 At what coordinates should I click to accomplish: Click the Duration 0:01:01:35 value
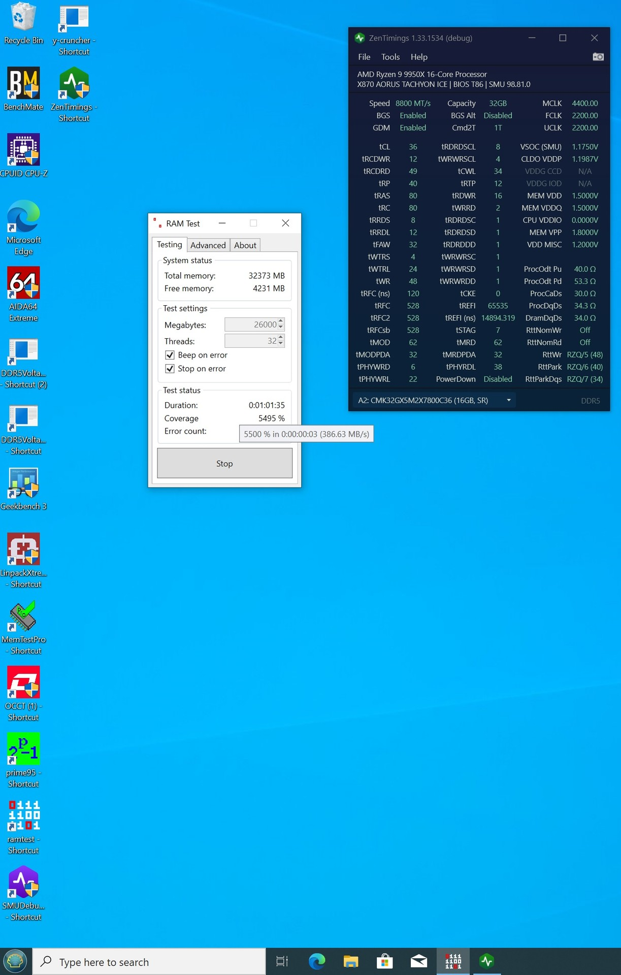point(267,405)
